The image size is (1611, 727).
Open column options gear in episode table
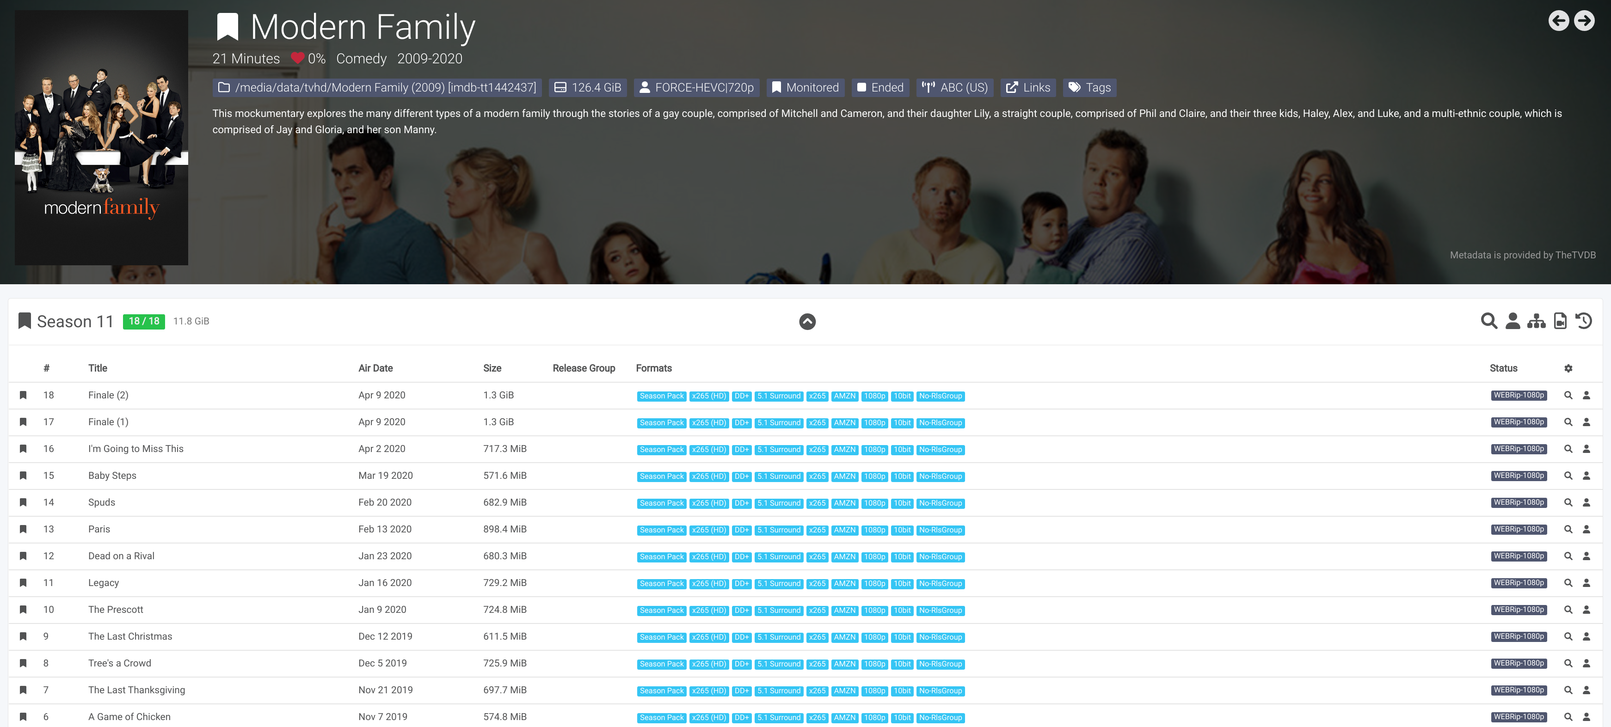coord(1568,368)
